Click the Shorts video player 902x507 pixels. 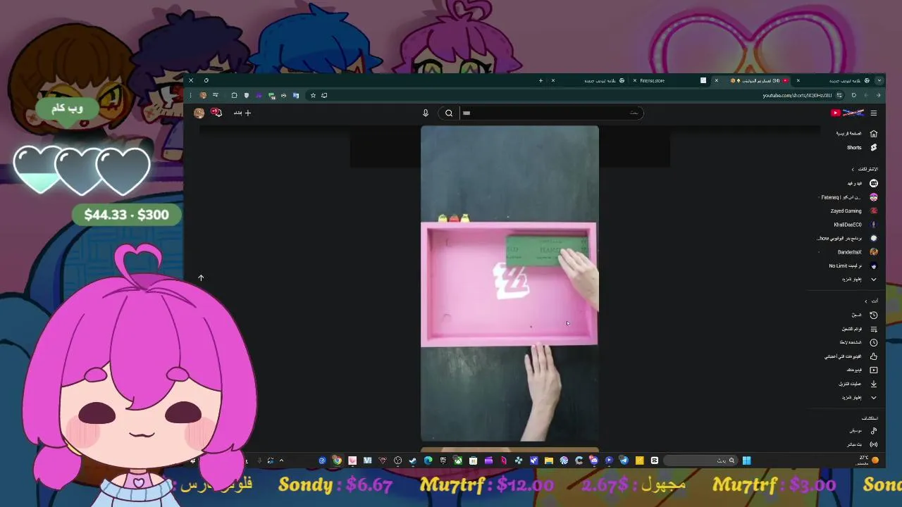509,284
